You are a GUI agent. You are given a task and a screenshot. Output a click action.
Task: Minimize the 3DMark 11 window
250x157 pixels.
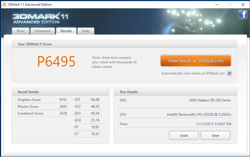217,5
